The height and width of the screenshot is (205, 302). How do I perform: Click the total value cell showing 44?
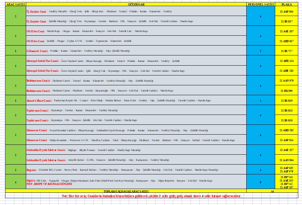(272, 191)
